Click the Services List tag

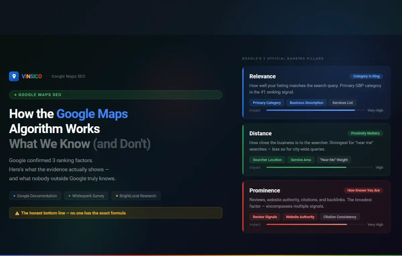(342, 103)
